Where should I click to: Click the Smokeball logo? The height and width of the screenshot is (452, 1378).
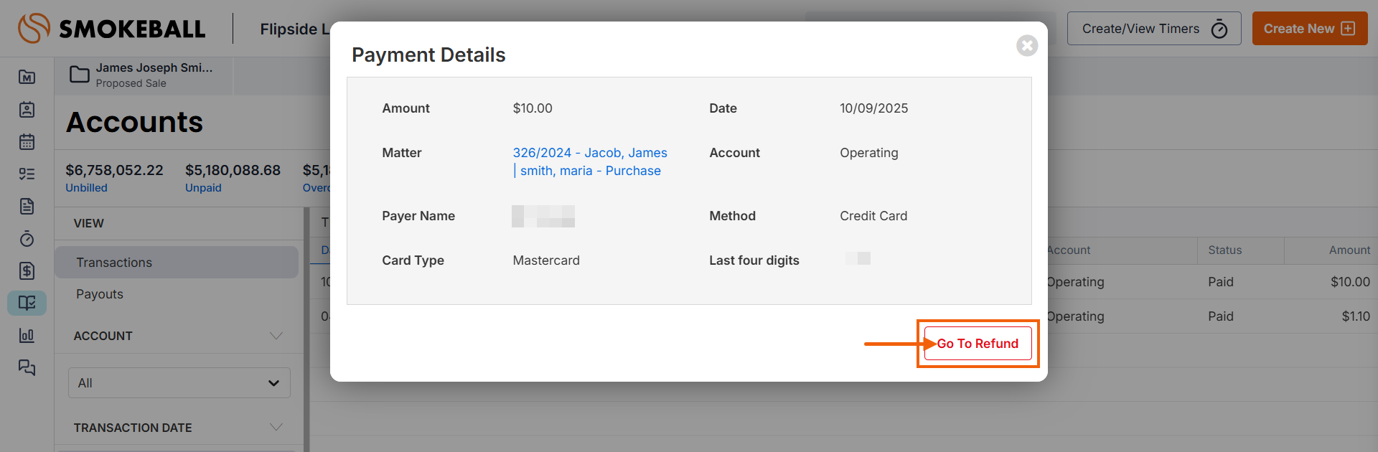112,29
